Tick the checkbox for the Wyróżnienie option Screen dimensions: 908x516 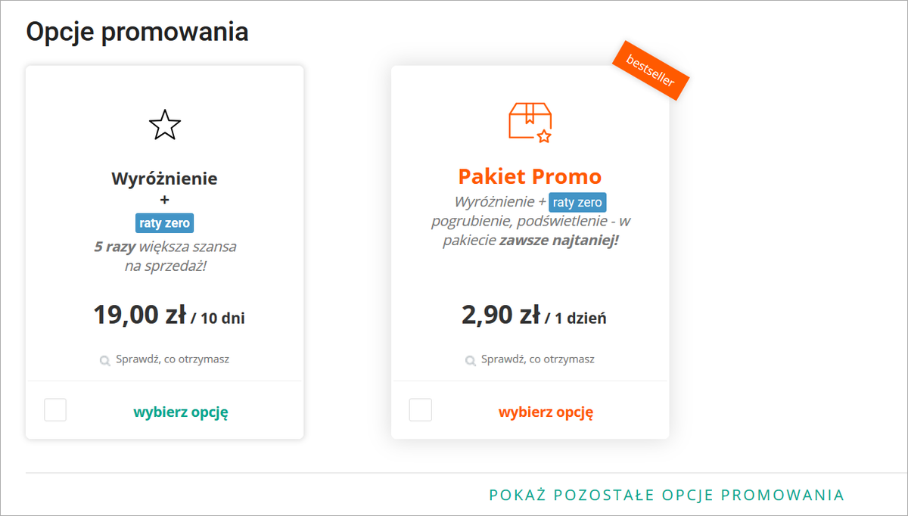(x=55, y=410)
